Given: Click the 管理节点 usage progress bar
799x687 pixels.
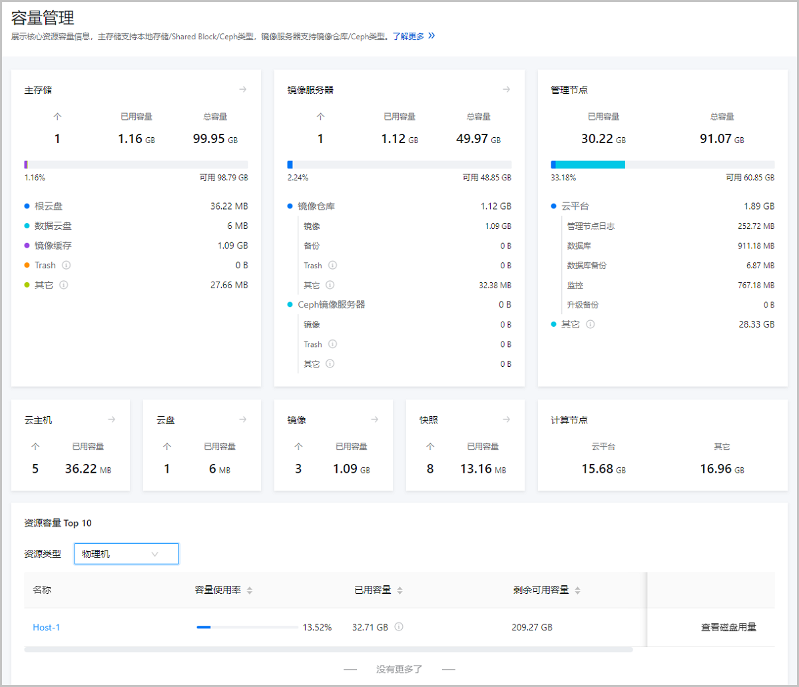Looking at the screenshot, I should pyautogui.click(x=663, y=164).
